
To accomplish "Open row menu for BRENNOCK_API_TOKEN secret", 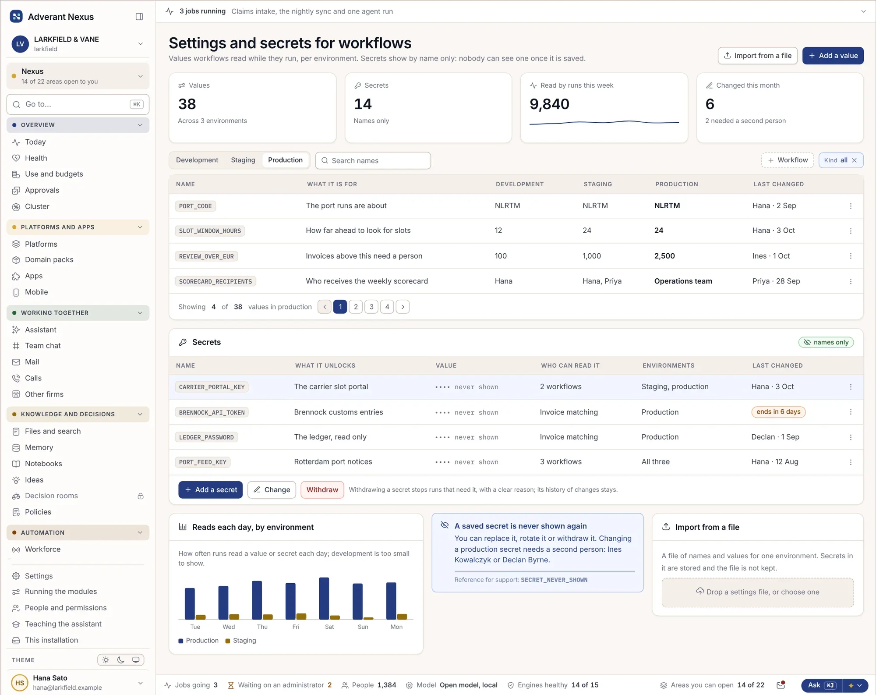I will pos(851,412).
